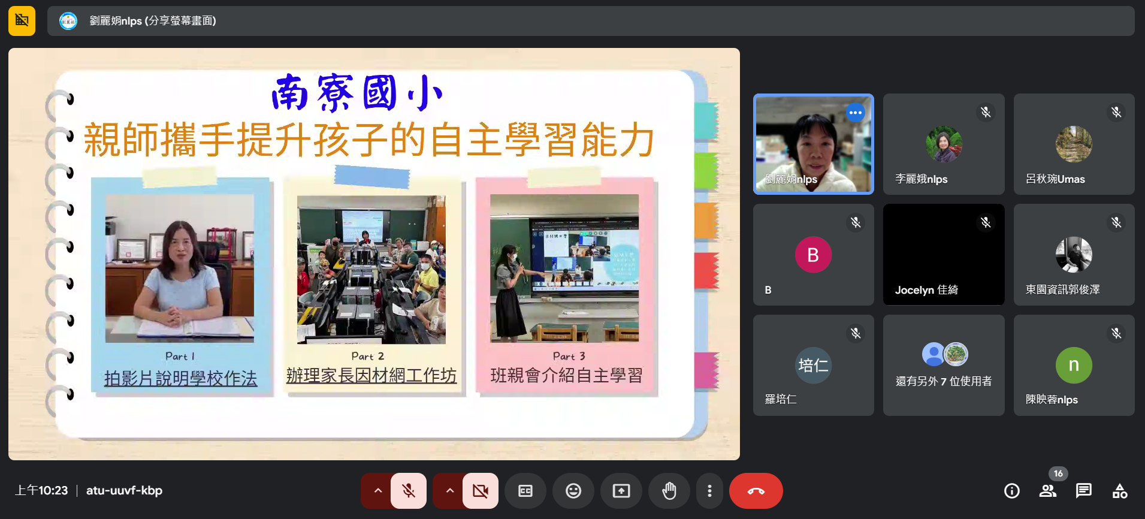The height and width of the screenshot is (519, 1145).
Task: Open the activities panel
Action: (x=1119, y=491)
